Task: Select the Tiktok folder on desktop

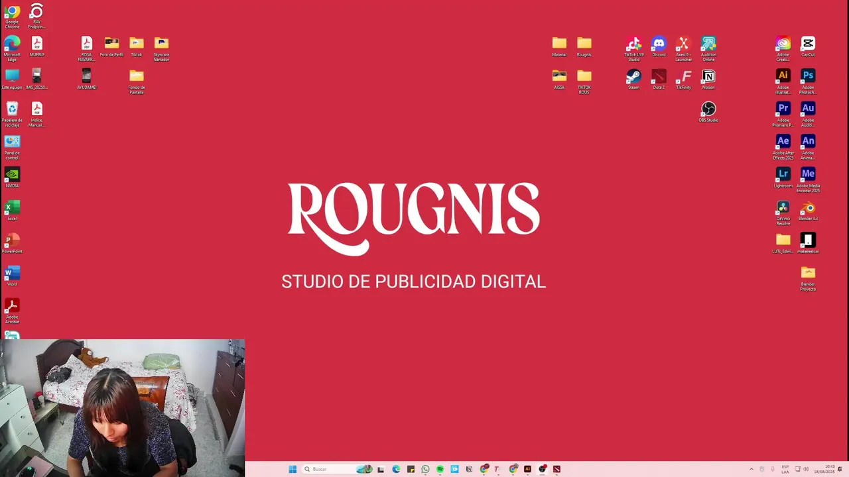Action: pos(137,46)
